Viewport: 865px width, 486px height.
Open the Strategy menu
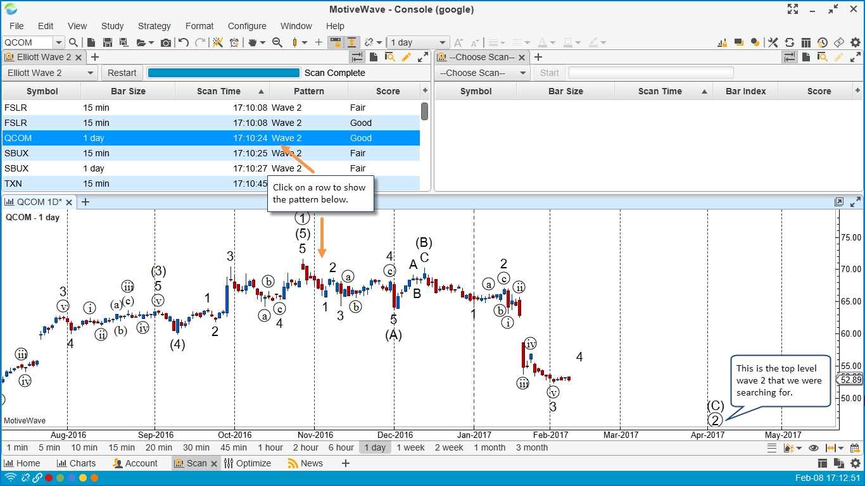point(155,26)
